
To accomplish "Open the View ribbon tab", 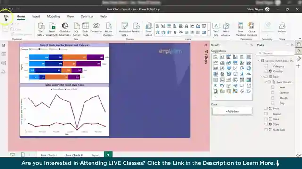I will tap(70, 16).
